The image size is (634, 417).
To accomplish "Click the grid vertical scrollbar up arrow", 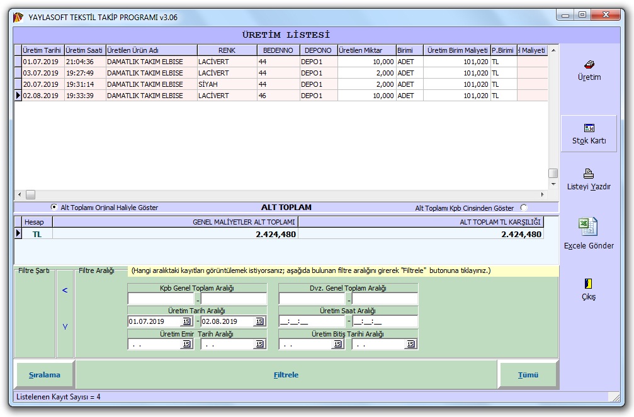I will [x=553, y=50].
